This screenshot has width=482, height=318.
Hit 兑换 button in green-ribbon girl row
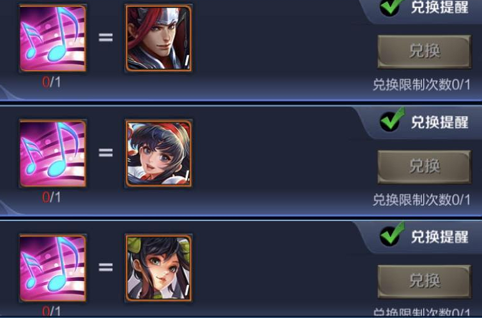point(424,281)
